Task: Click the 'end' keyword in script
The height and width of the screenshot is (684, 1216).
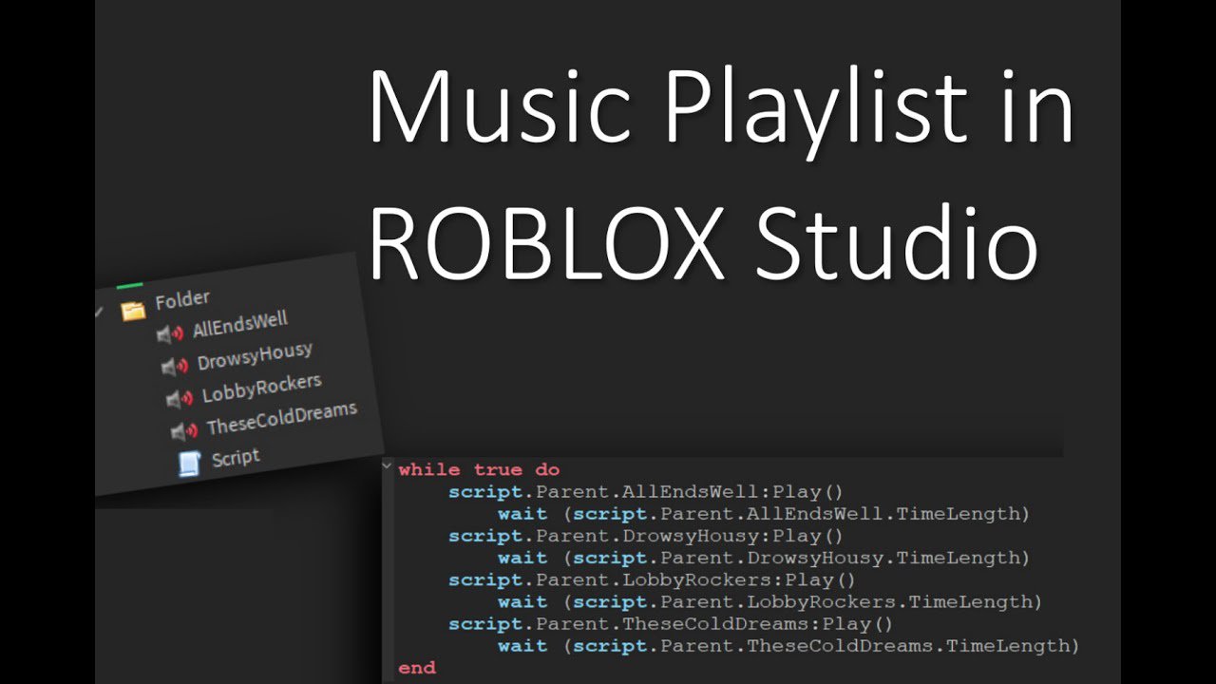Action: coord(417,668)
